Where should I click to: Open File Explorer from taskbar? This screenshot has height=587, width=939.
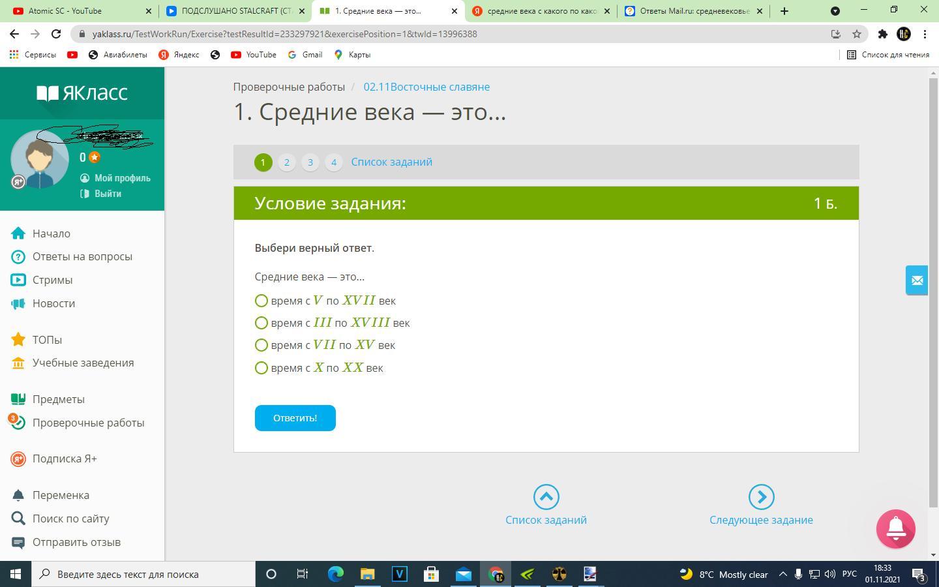367,574
